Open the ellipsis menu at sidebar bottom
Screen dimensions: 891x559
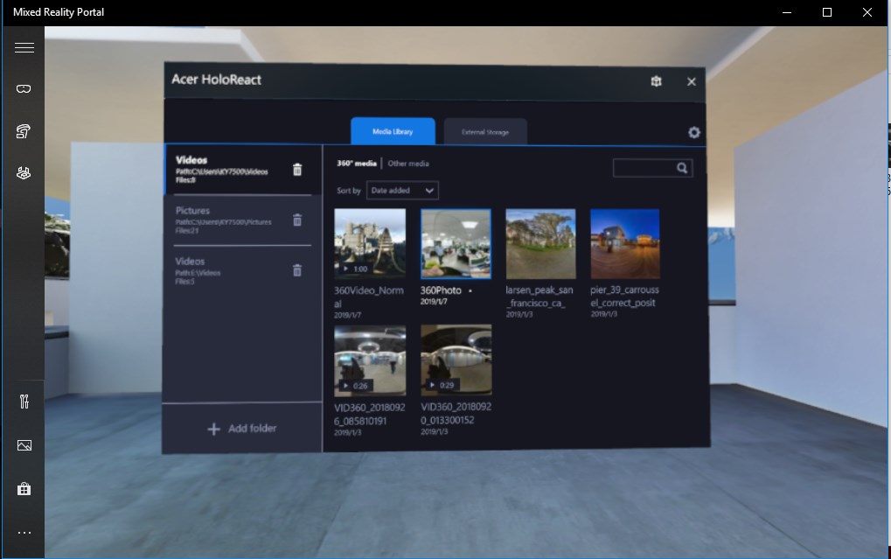(24, 532)
